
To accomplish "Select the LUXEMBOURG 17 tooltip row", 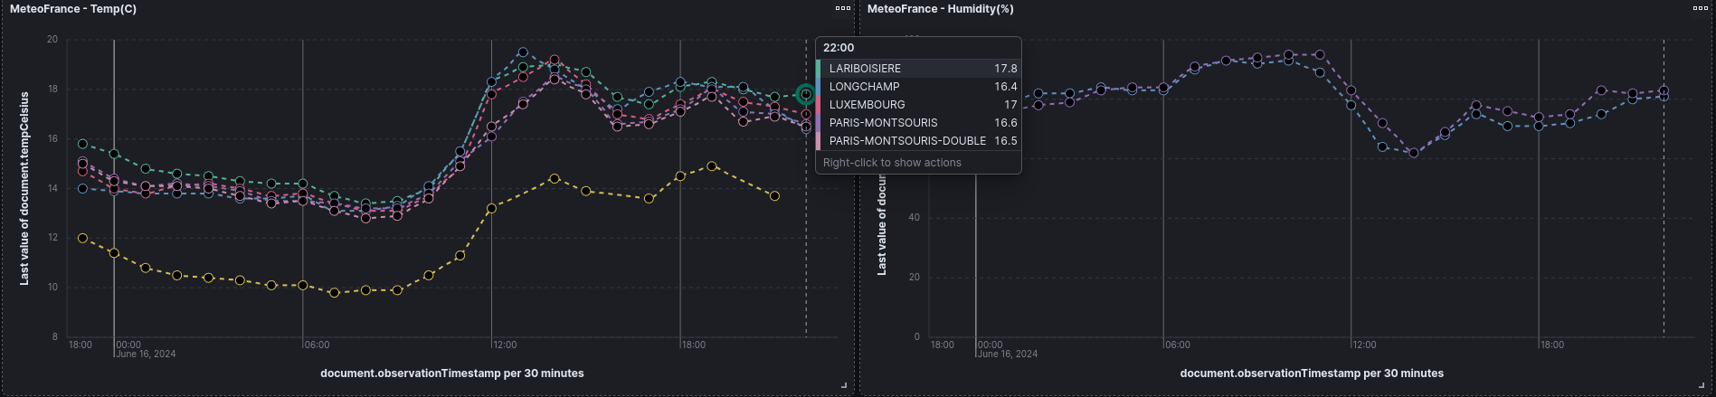I will [918, 104].
